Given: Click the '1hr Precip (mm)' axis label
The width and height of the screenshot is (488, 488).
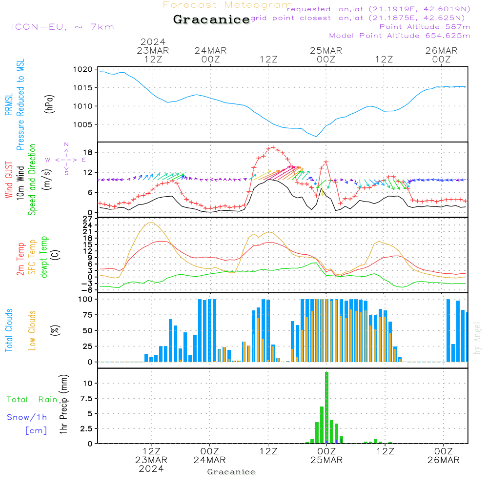Looking at the screenshot, I should 63,404.
